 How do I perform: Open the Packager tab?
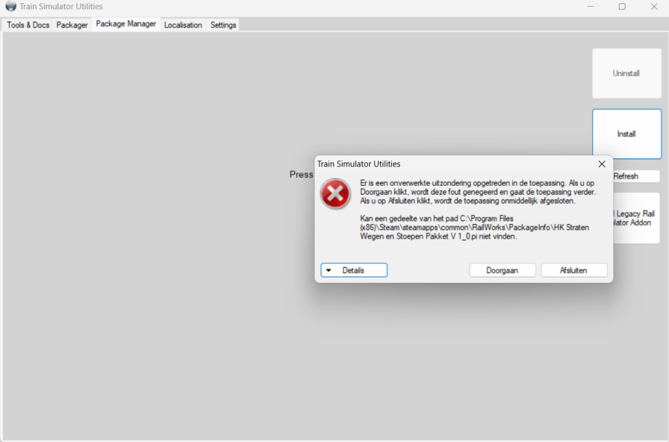pos(72,25)
